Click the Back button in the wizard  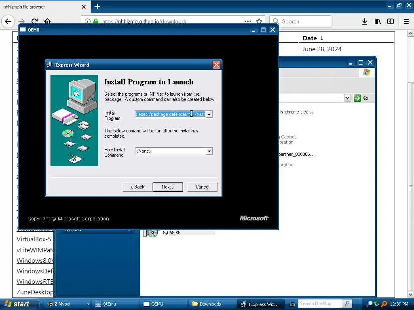137,187
